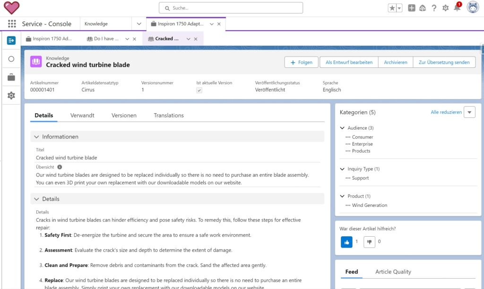Open the global actions plus icon
The height and width of the screenshot is (289, 484).
(x=412, y=8)
